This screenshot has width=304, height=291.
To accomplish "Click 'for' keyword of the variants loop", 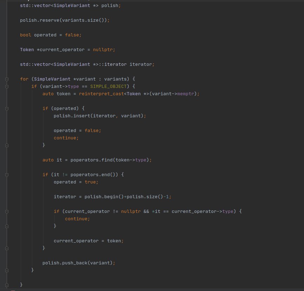I will 24,79.
